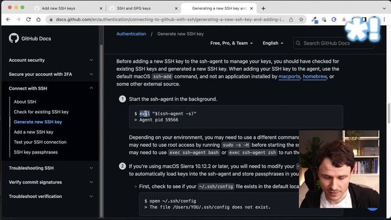The image size is (391, 220).
Task: Go back with the browser back arrow
Action: click(8, 20)
